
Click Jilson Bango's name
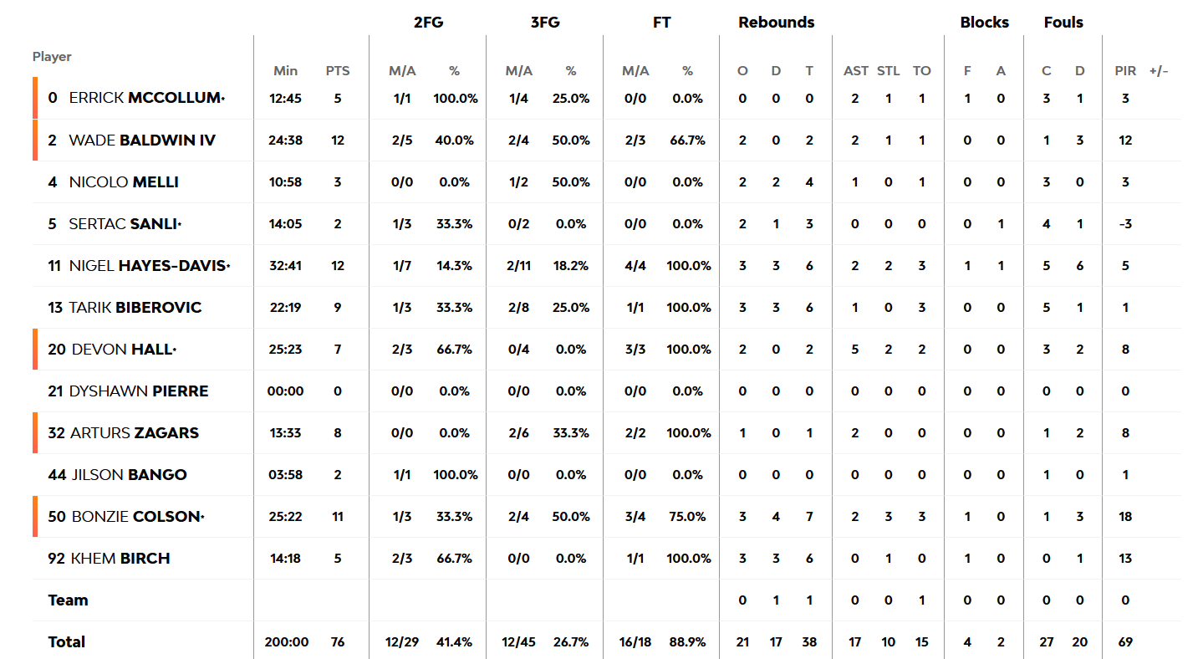128,474
